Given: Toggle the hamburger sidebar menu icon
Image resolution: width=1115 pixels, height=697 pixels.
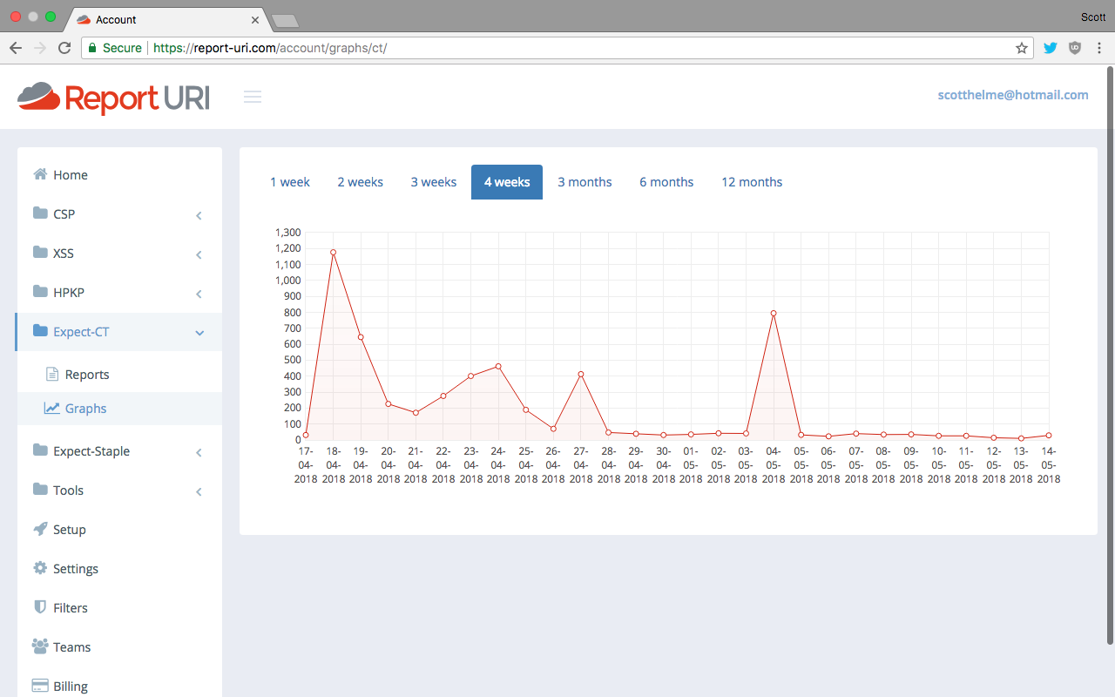Looking at the screenshot, I should tap(253, 97).
